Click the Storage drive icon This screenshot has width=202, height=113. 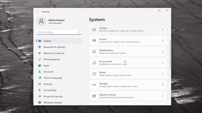(94, 85)
